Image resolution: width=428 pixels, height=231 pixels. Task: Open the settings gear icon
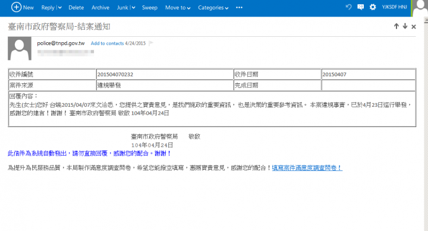tap(373, 7)
